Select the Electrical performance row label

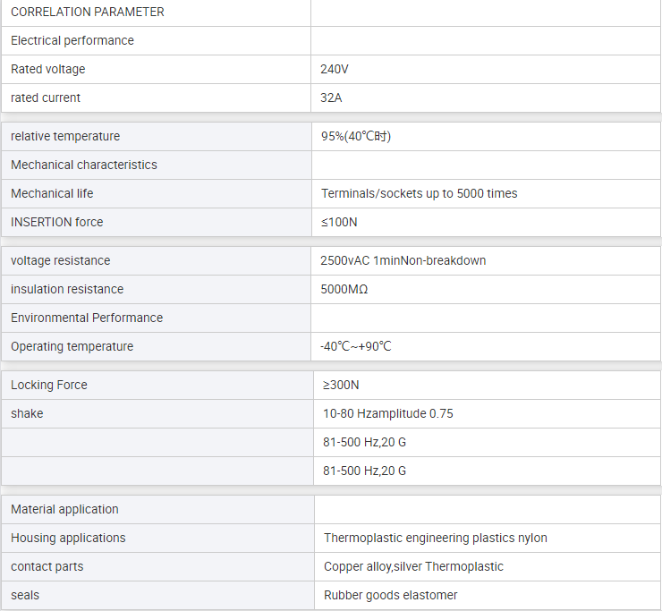click(x=72, y=40)
